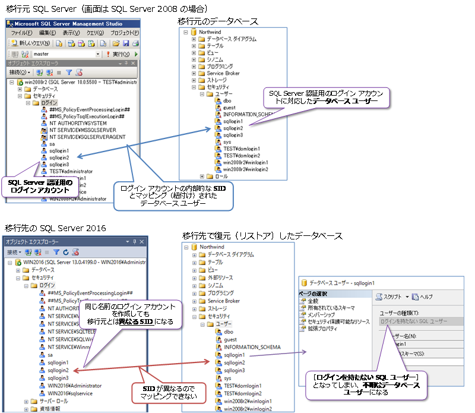This screenshot has height=413, width=475.
Task: Click the Filter funnel icon in the 2008 Object Explorer
Action: [x=69, y=72]
